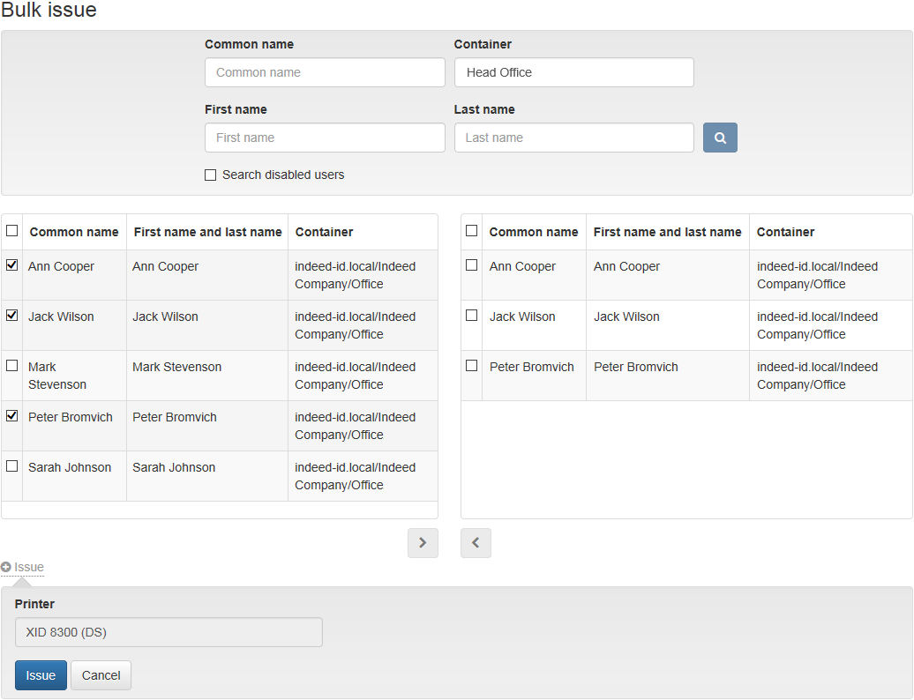Focus the Common name input field

pyautogui.click(x=325, y=72)
